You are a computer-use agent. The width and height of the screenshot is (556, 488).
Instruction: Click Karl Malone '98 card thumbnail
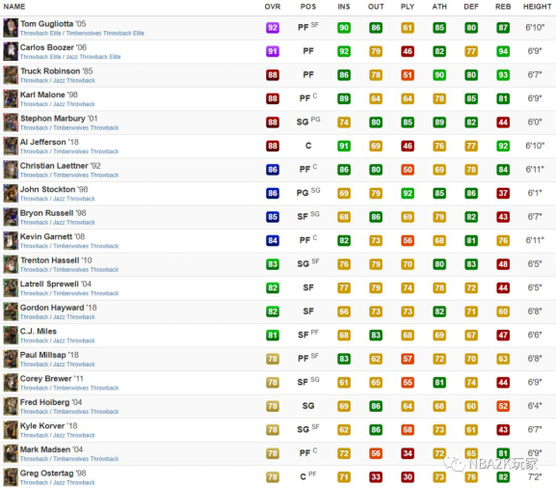11,98
